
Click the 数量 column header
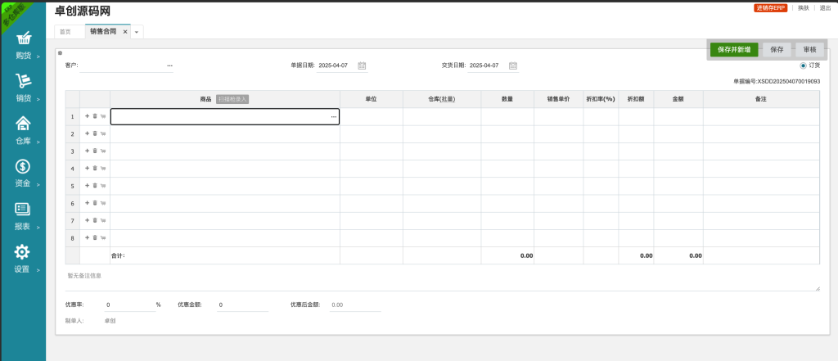[x=507, y=99]
